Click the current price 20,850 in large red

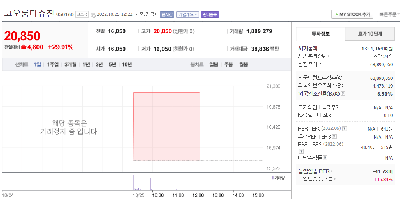click(x=22, y=36)
